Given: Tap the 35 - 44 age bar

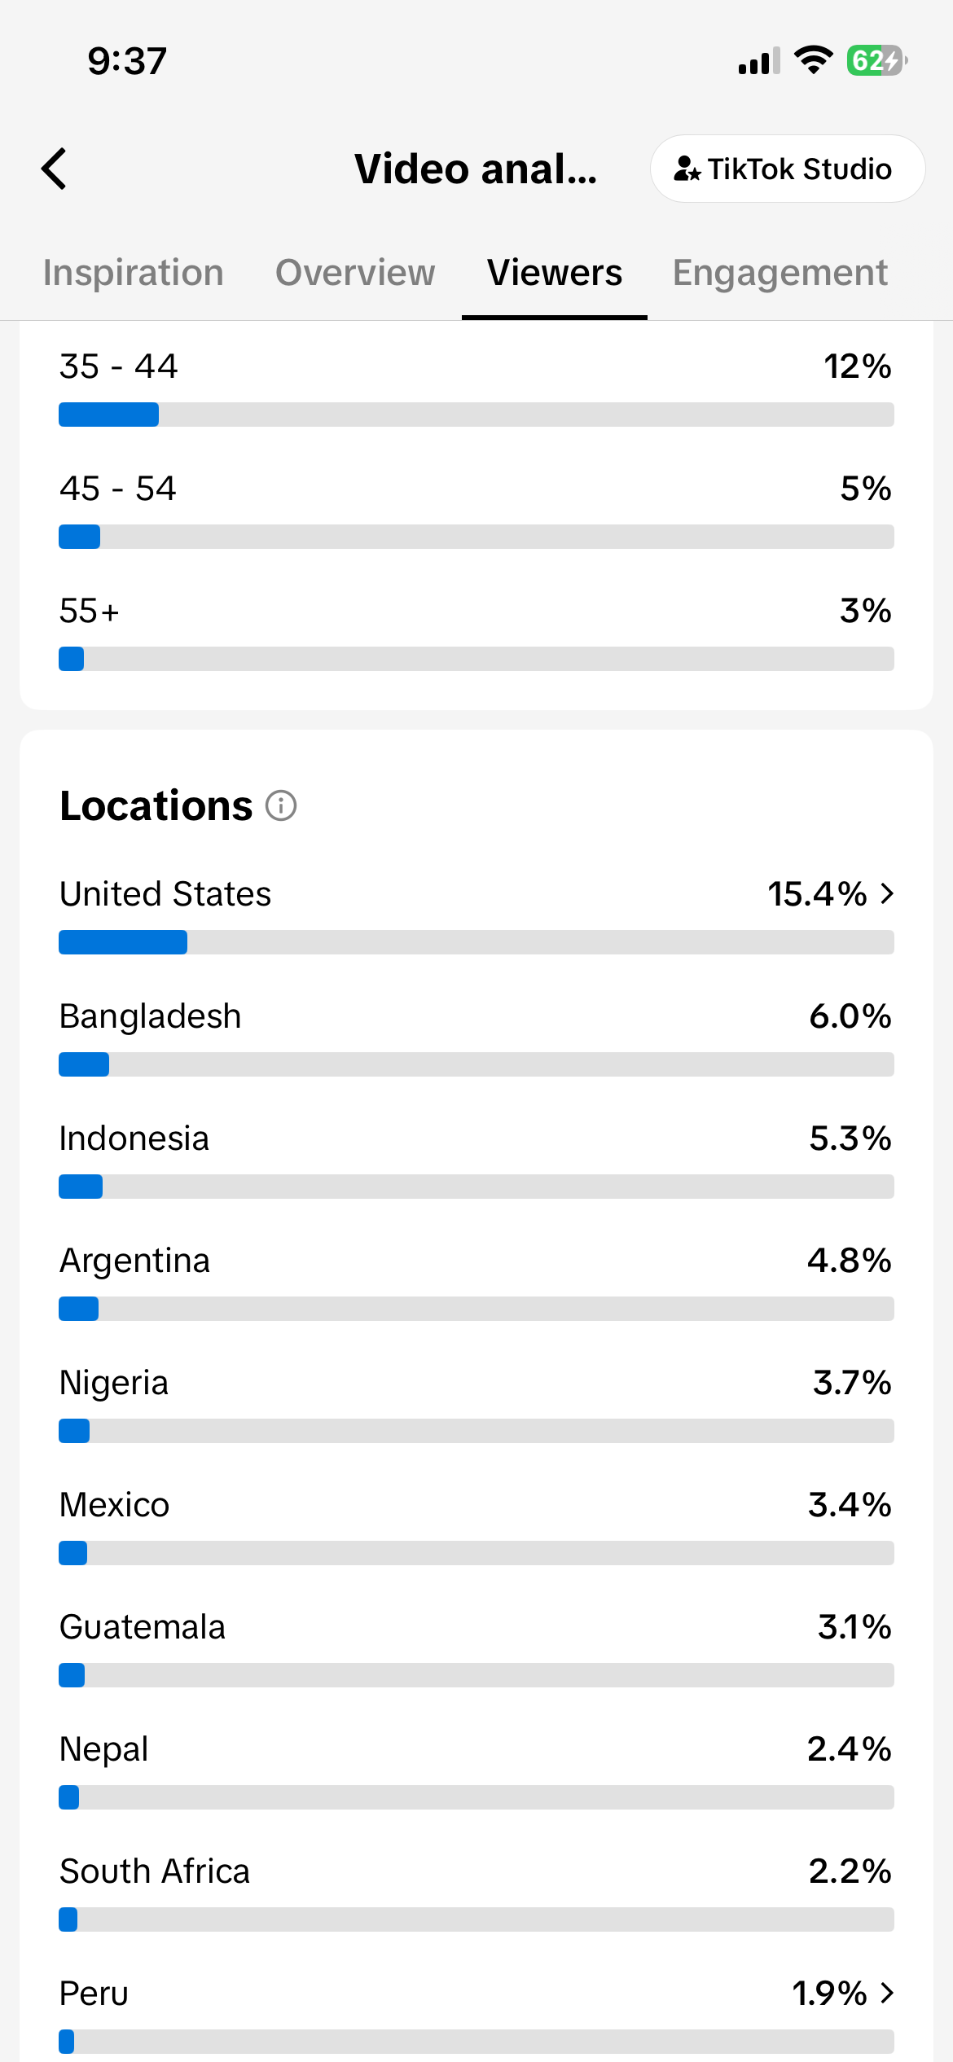Looking at the screenshot, I should 476,415.
